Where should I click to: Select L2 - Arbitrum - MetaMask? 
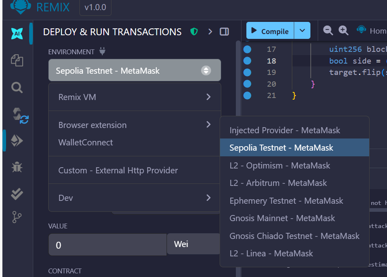coord(295,183)
